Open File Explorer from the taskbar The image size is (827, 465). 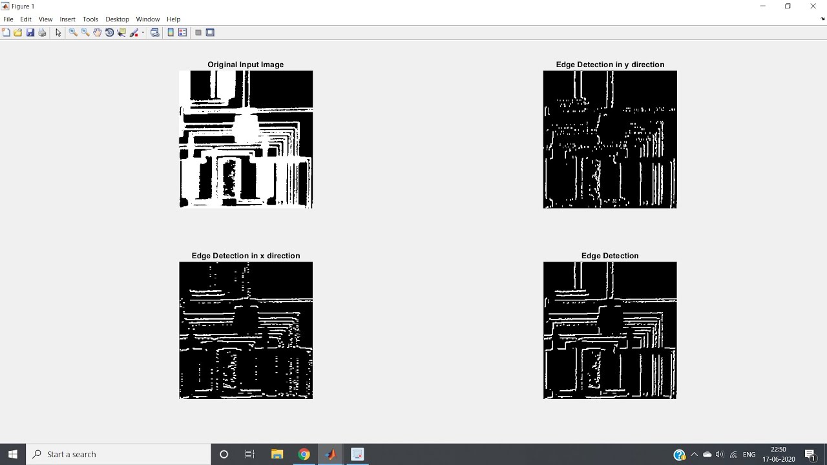coord(277,454)
